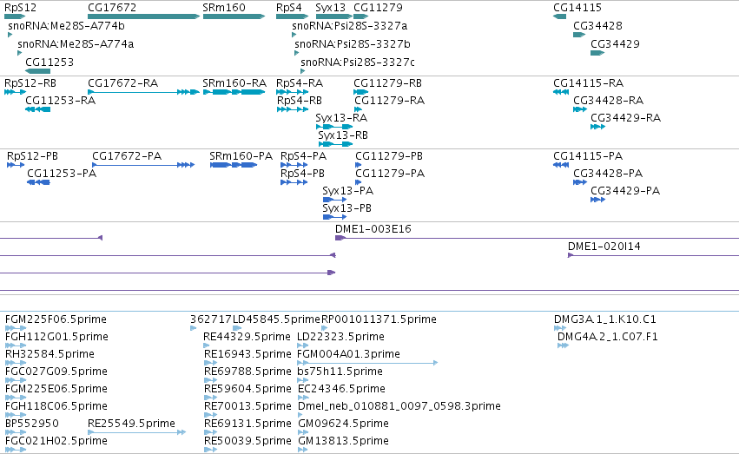The height and width of the screenshot is (454, 739).
Task: Select the CG11253-RA transcript label
Action: point(60,101)
